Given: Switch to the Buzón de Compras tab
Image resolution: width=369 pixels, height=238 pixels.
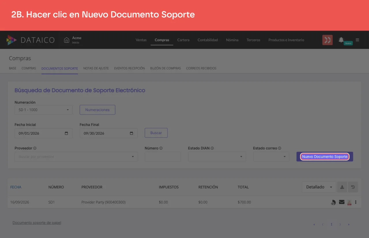Looking at the screenshot, I should [x=165, y=68].
